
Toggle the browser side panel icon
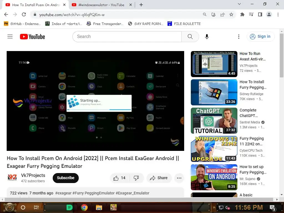tap(260, 14)
